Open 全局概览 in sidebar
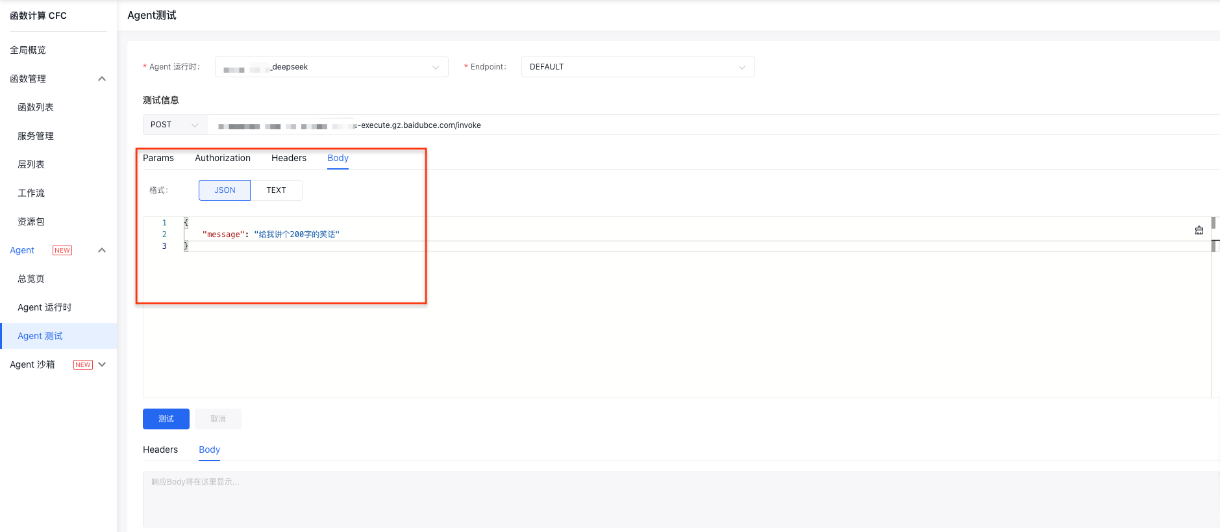The height and width of the screenshot is (532, 1220). tap(28, 50)
